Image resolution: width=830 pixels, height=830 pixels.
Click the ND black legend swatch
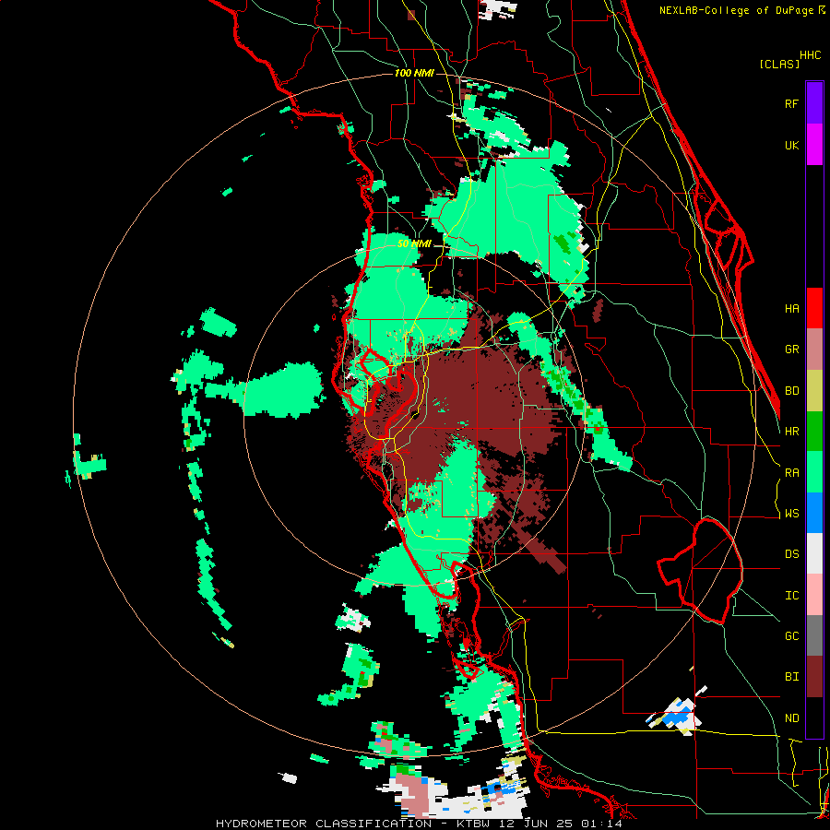[814, 717]
